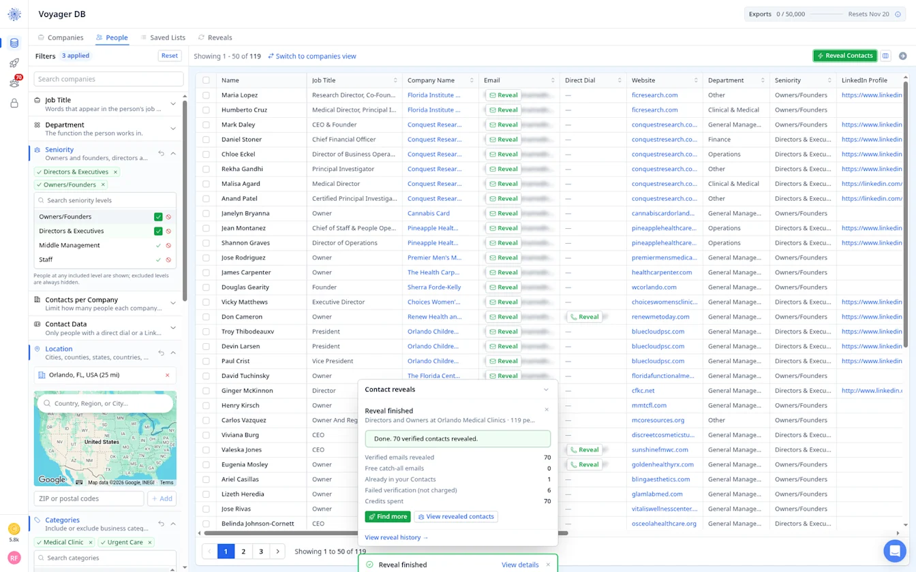Switch to the Companies tab
Image resolution: width=916 pixels, height=572 pixels.
click(x=61, y=37)
